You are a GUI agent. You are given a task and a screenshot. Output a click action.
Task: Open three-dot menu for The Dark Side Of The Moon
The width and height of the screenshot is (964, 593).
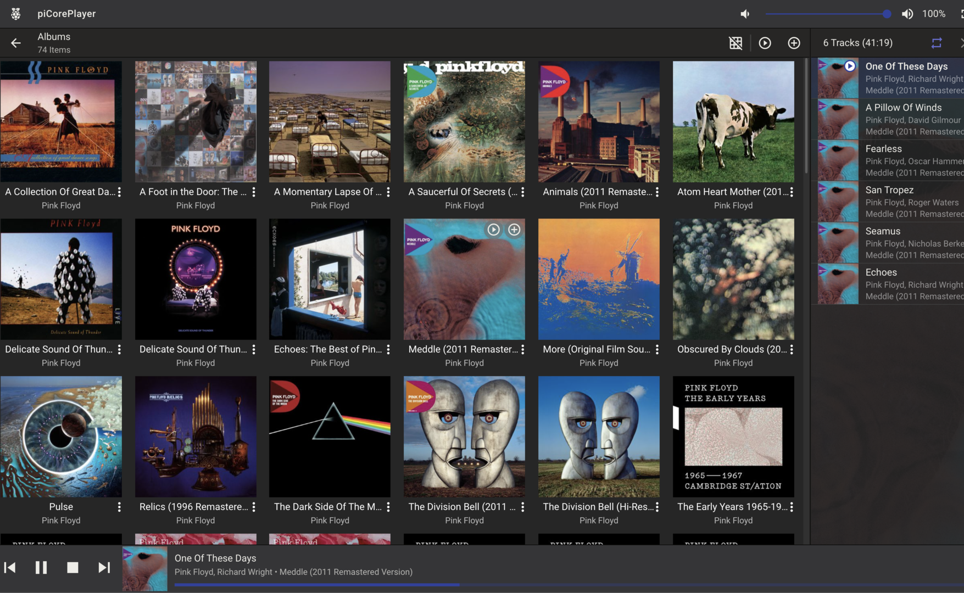pyautogui.click(x=388, y=507)
